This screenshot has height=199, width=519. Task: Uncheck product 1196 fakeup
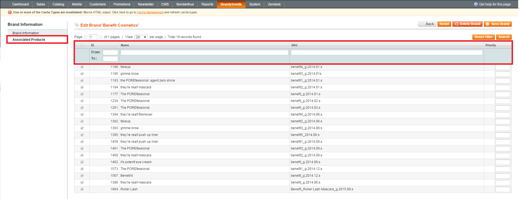point(82,67)
